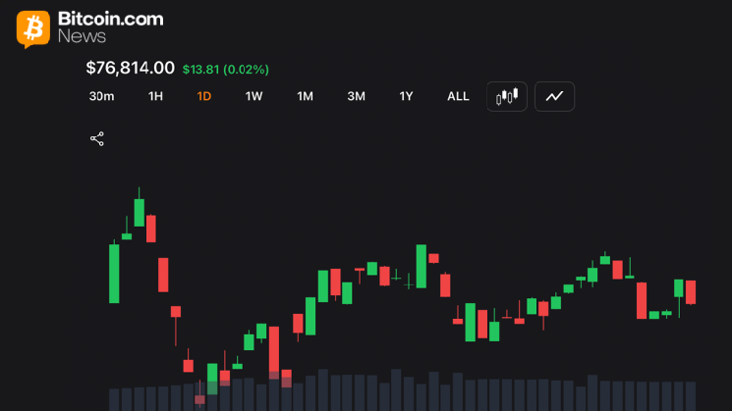Viewport: 732px width, 411px height.
Task: Open the share chart icon
Action: [97, 139]
